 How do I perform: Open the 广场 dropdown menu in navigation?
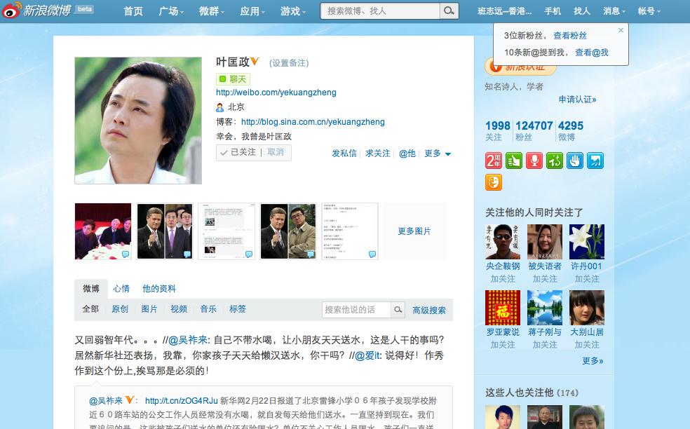(171, 11)
